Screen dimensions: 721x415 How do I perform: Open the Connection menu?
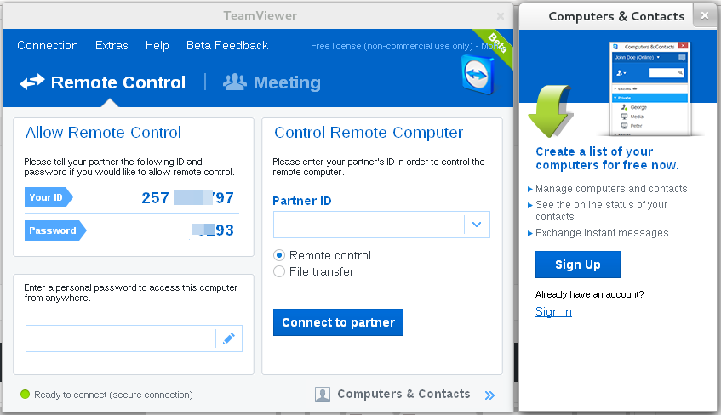(x=48, y=45)
